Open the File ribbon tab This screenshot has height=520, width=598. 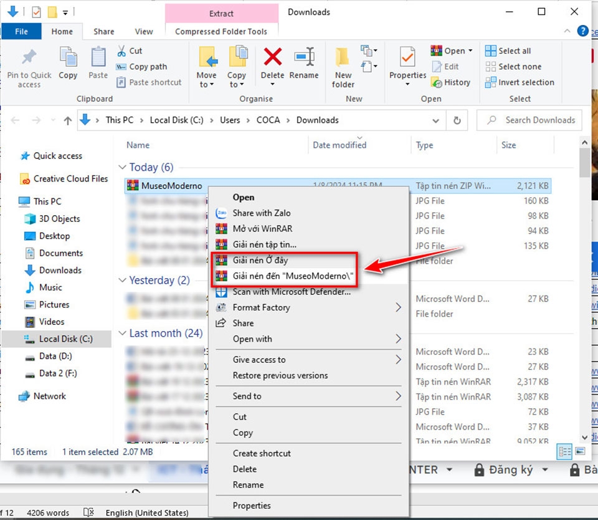21,31
